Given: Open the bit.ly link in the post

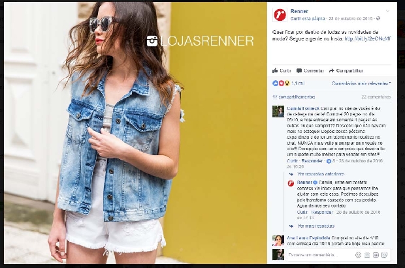Looking at the screenshot, I should [368, 38].
